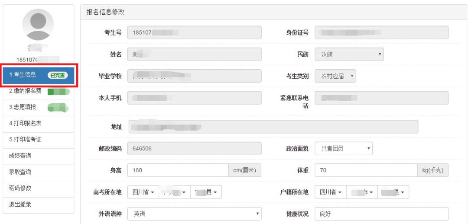This screenshot has width=468, height=224.
Task: Click the kg(千克) unit label
Action: tap(433, 170)
